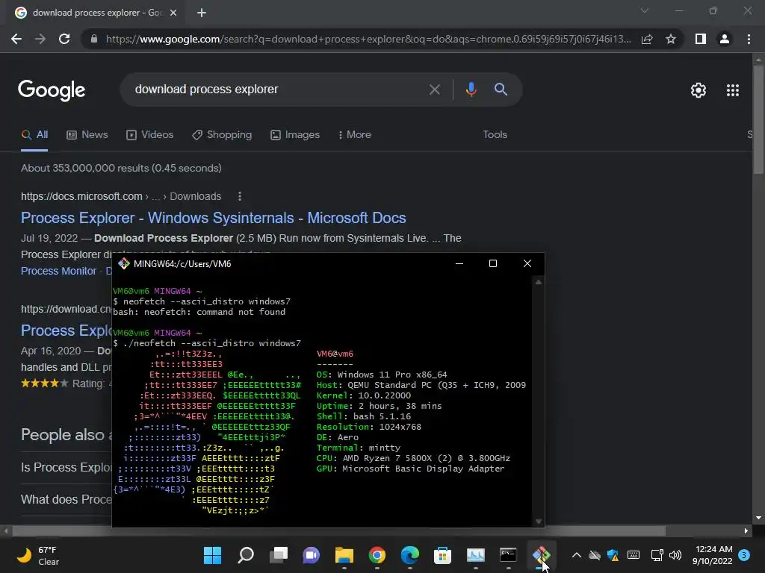
Task: Open the second 'Process Expl...' result title
Action: tap(66, 331)
